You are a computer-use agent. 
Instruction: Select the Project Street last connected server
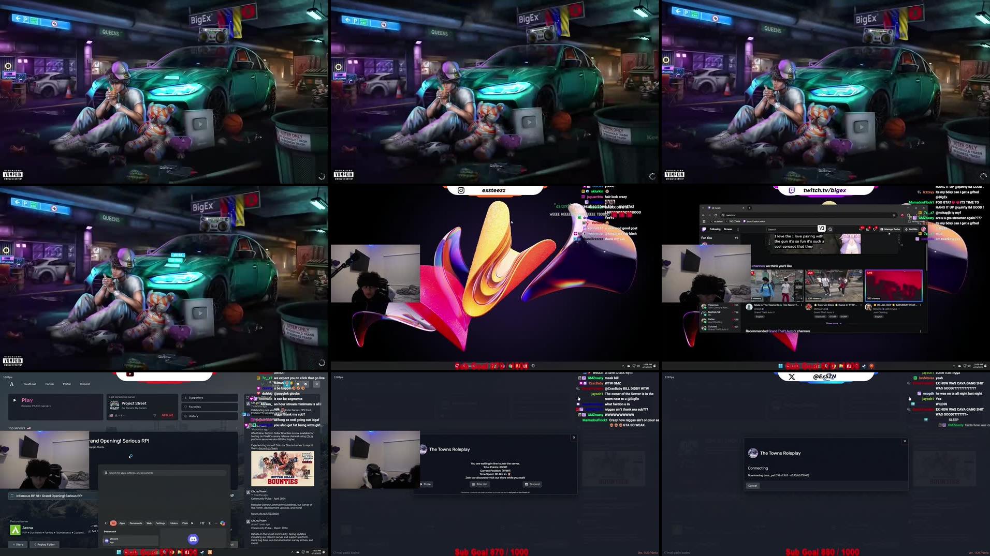142,407
